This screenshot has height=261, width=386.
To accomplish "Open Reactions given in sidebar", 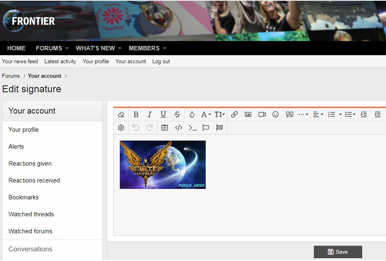I will [52, 164].
